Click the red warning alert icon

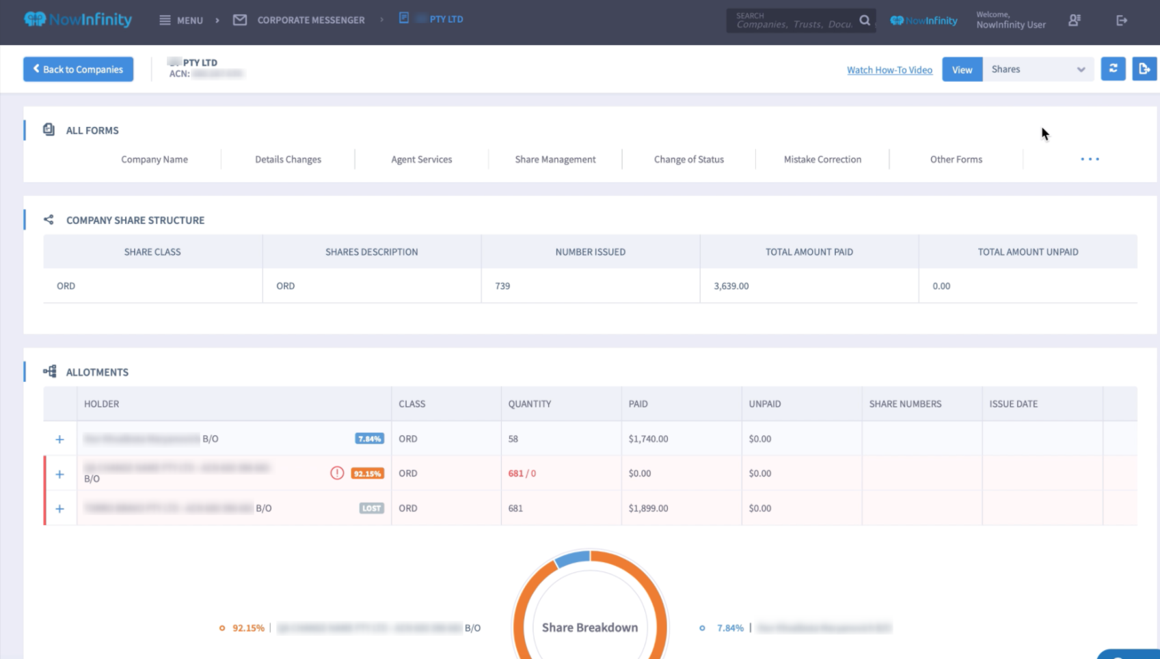click(337, 473)
